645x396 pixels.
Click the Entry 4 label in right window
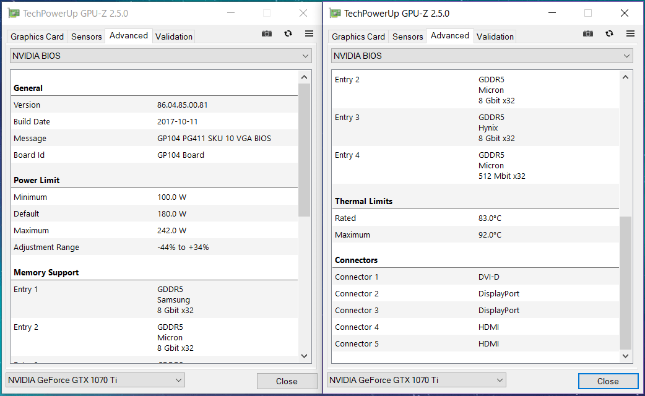click(x=347, y=155)
